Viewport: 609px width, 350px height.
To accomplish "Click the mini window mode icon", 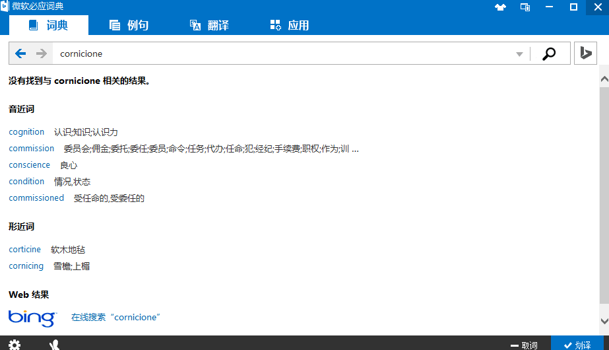I will [525, 7].
